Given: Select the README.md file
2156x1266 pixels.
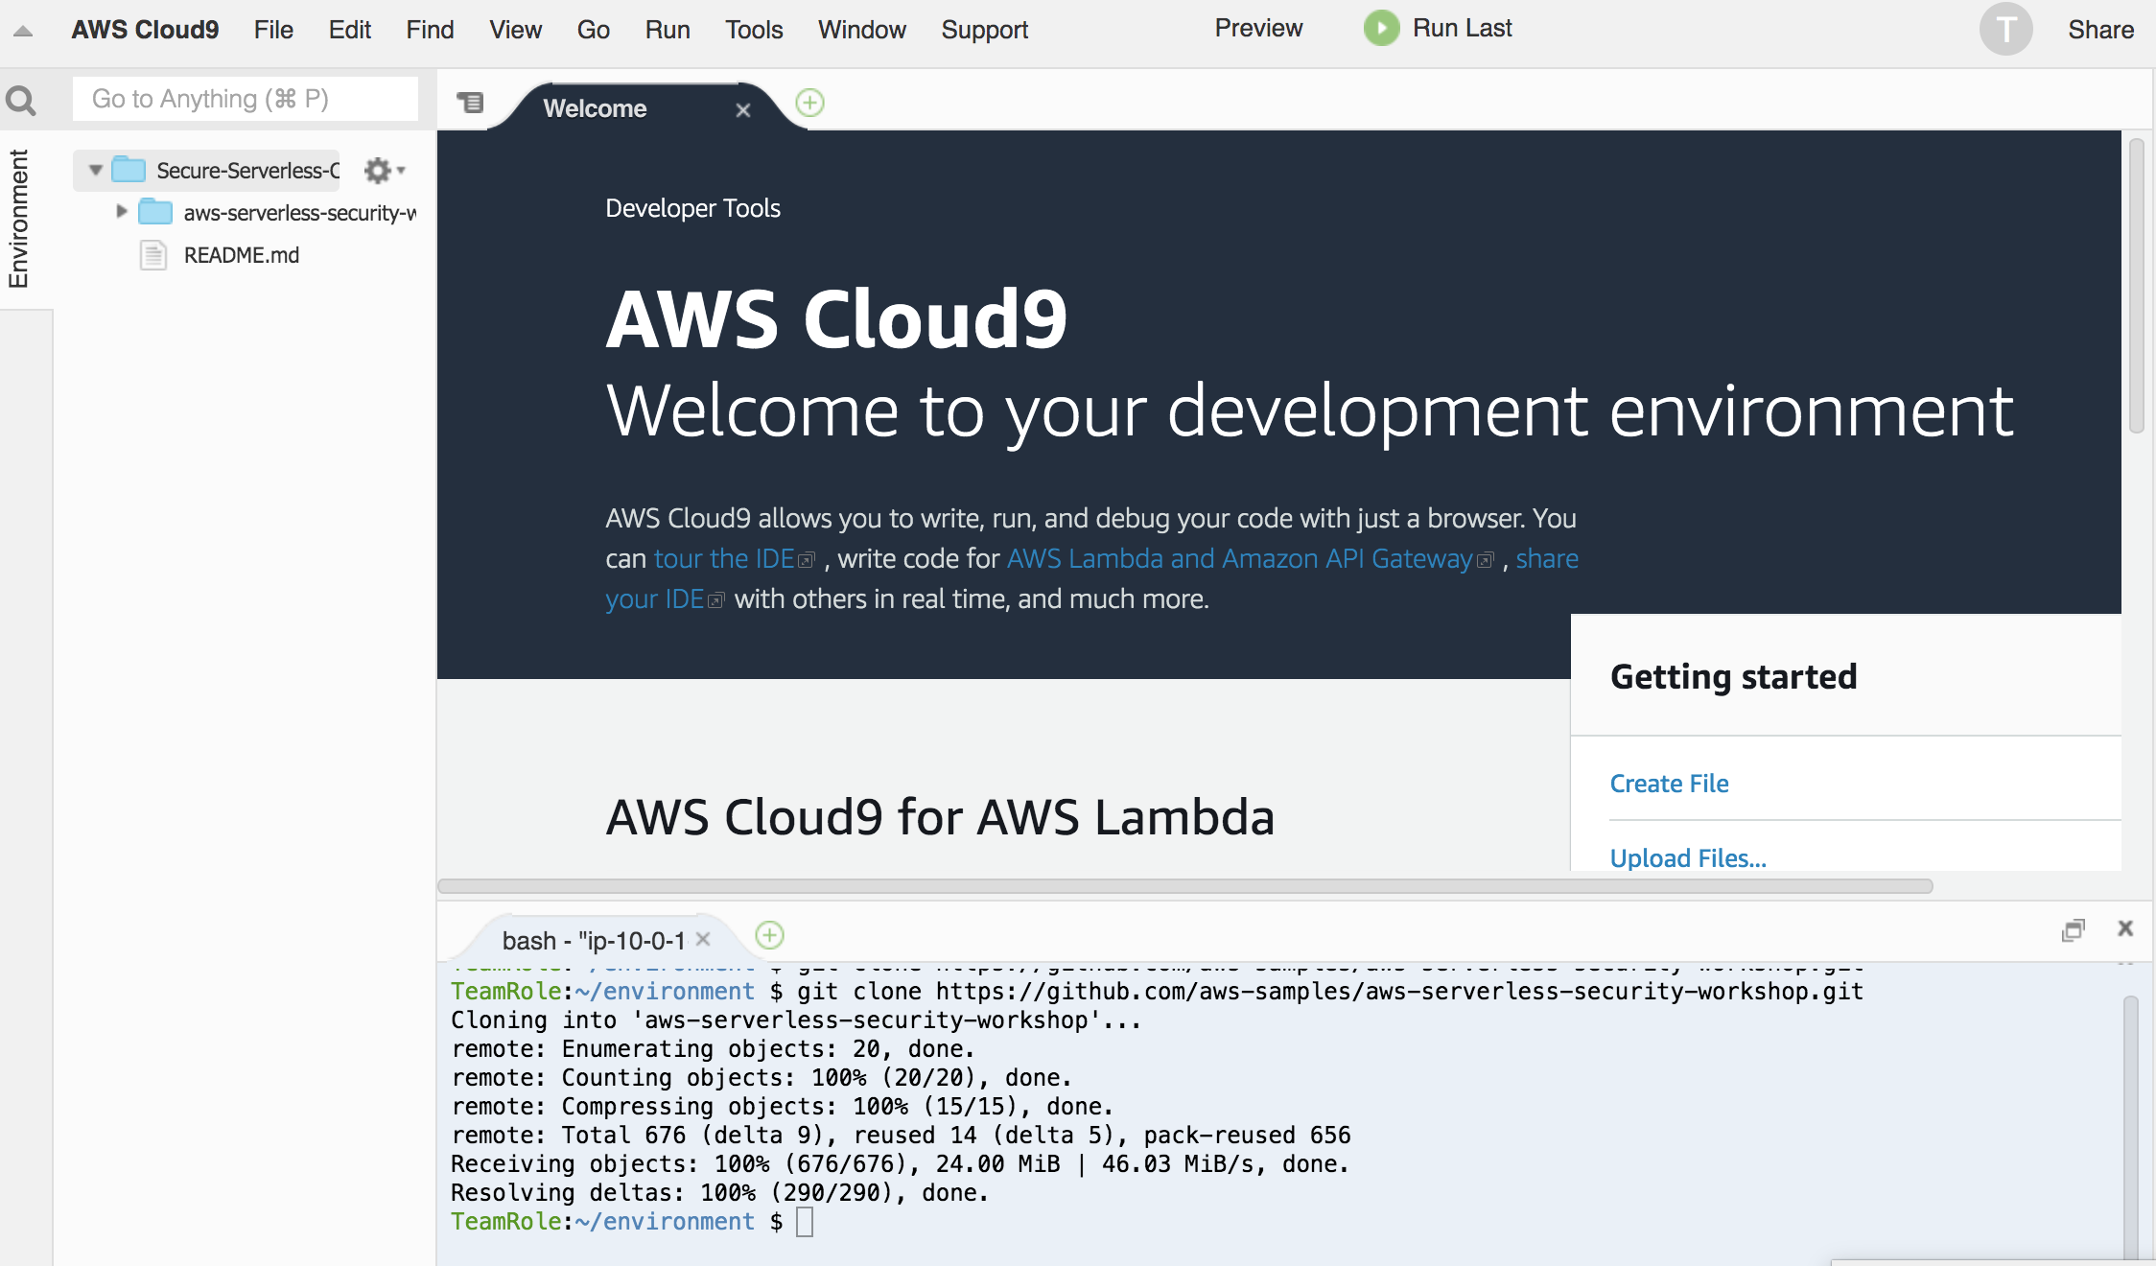Looking at the screenshot, I should coord(242,255).
